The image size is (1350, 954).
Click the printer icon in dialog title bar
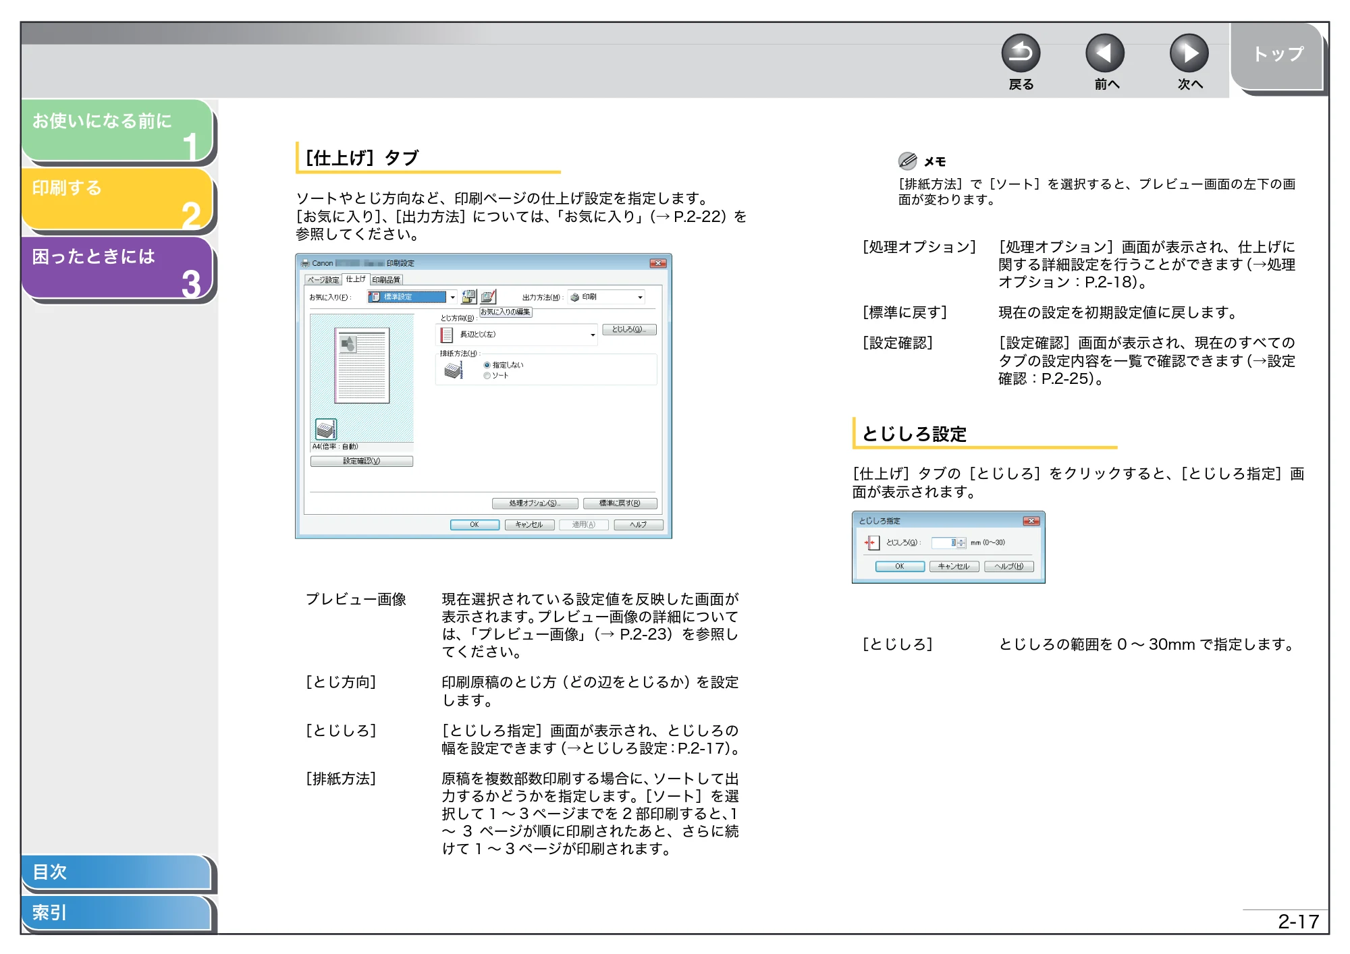tap(305, 263)
